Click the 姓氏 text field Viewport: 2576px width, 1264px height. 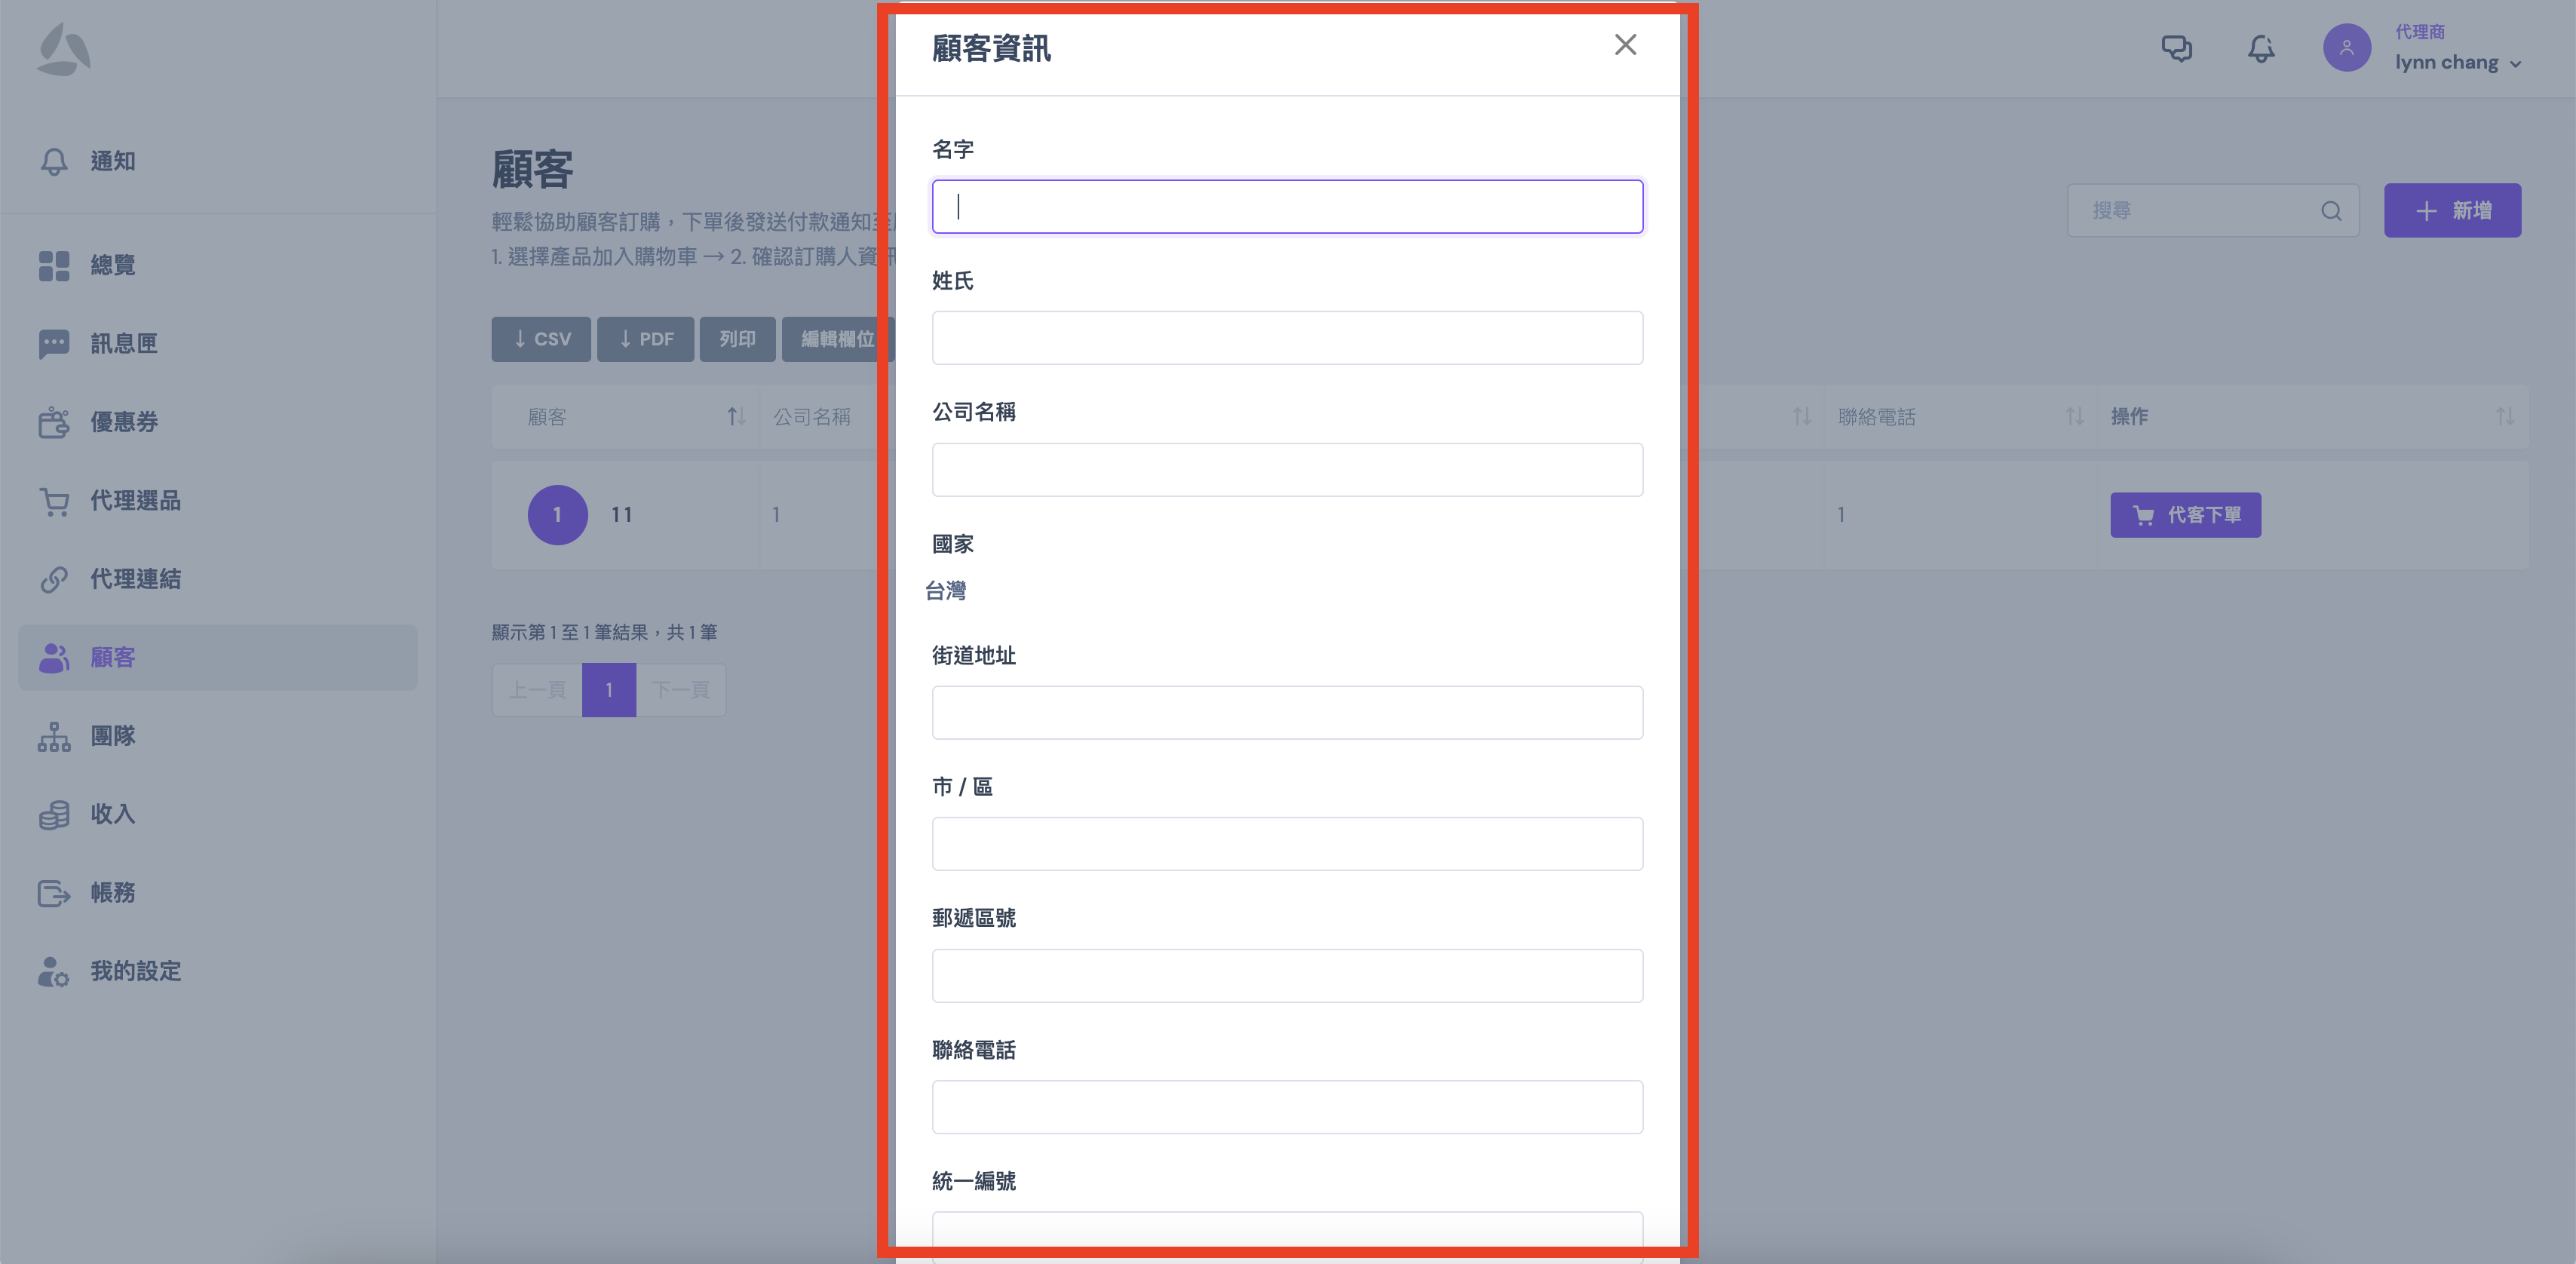pos(1286,338)
